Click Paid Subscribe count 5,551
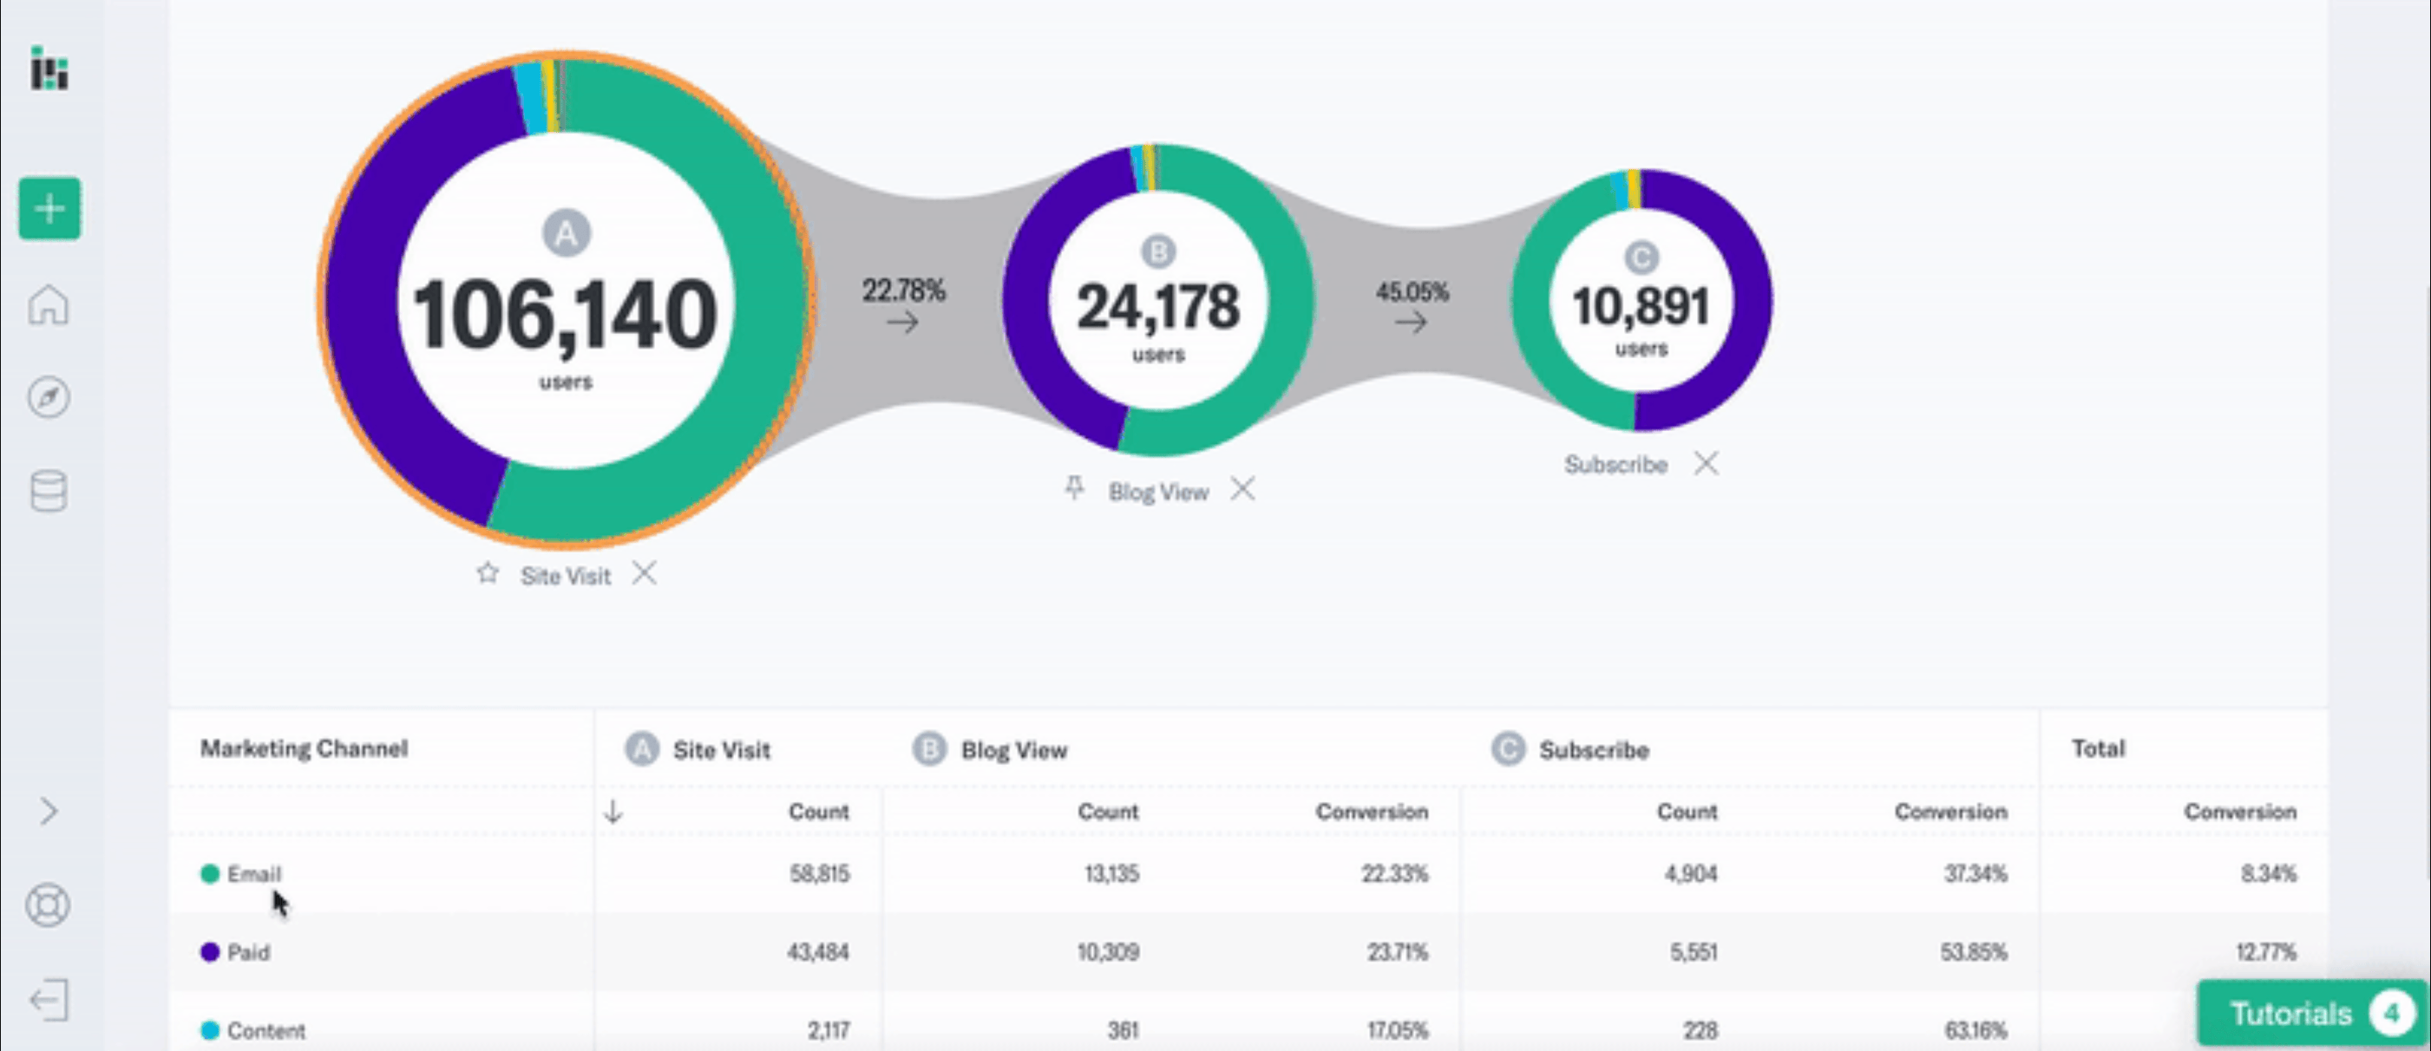This screenshot has width=2431, height=1051. tap(1694, 952)
